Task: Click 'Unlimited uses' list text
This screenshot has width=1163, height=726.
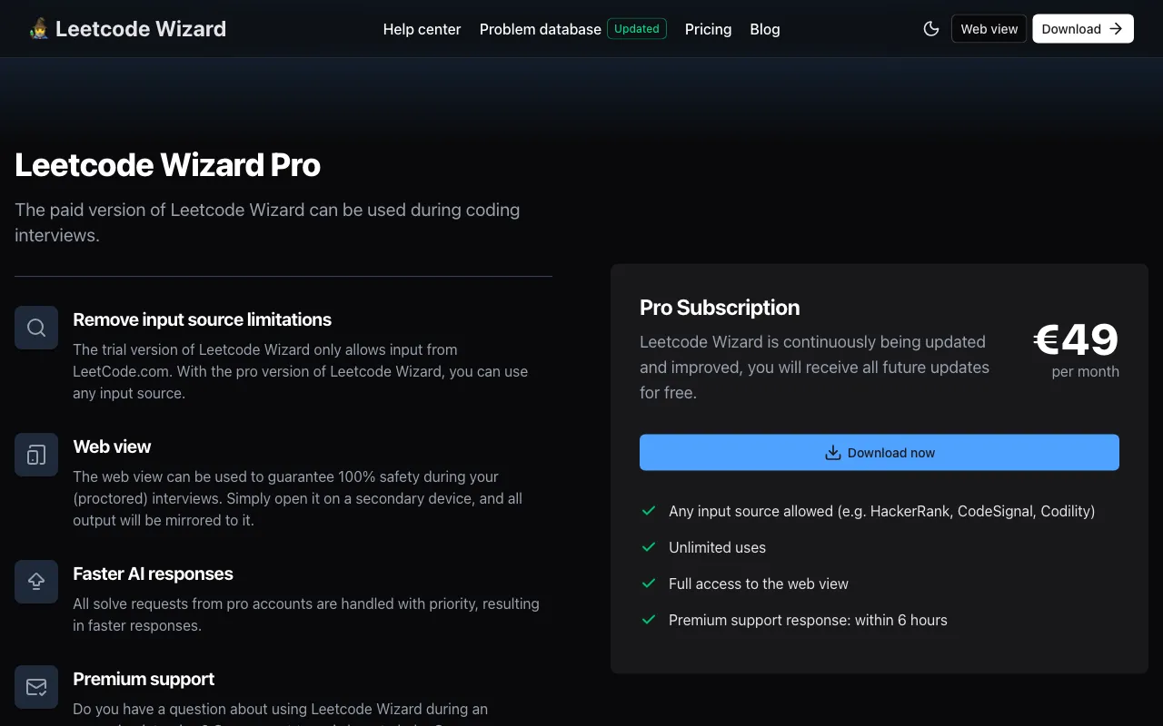Action: 717,547
